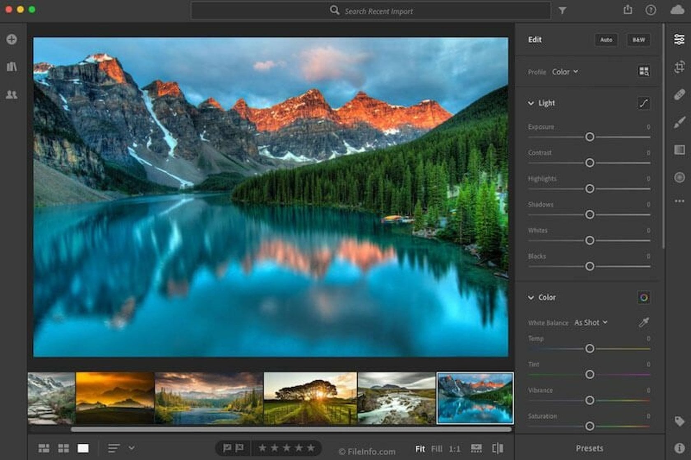Pick the White Balance eyedropper
Screen dimensions: 691x460
644,323
